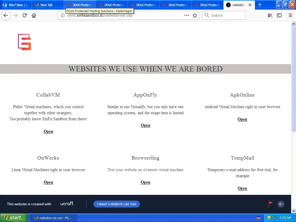Close the active websites tab
Image resolution: width=296 pixels, height=222 pixels.
click(x=250, y=5)
